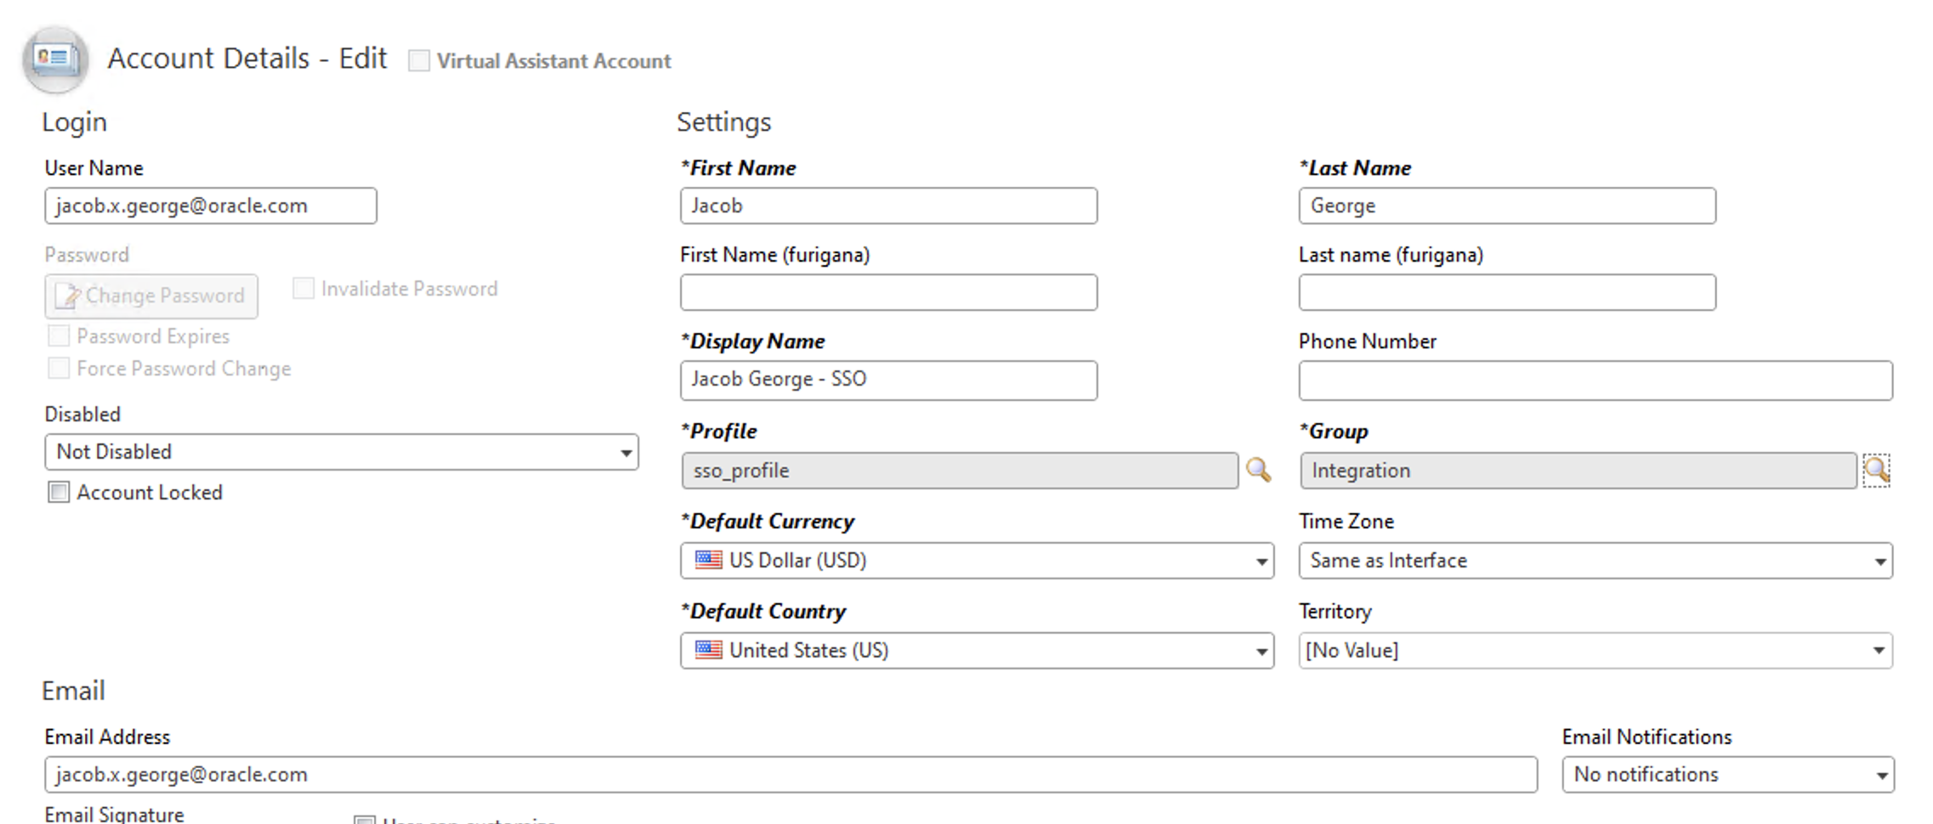The width and height of the screenshot is (1933, 824).
Task: Open the Group lookup magnifier
Action: [1877, 470]
